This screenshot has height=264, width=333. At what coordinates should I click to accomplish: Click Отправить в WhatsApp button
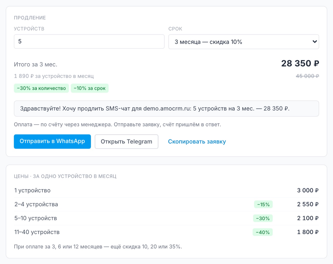tap(52, 141)
